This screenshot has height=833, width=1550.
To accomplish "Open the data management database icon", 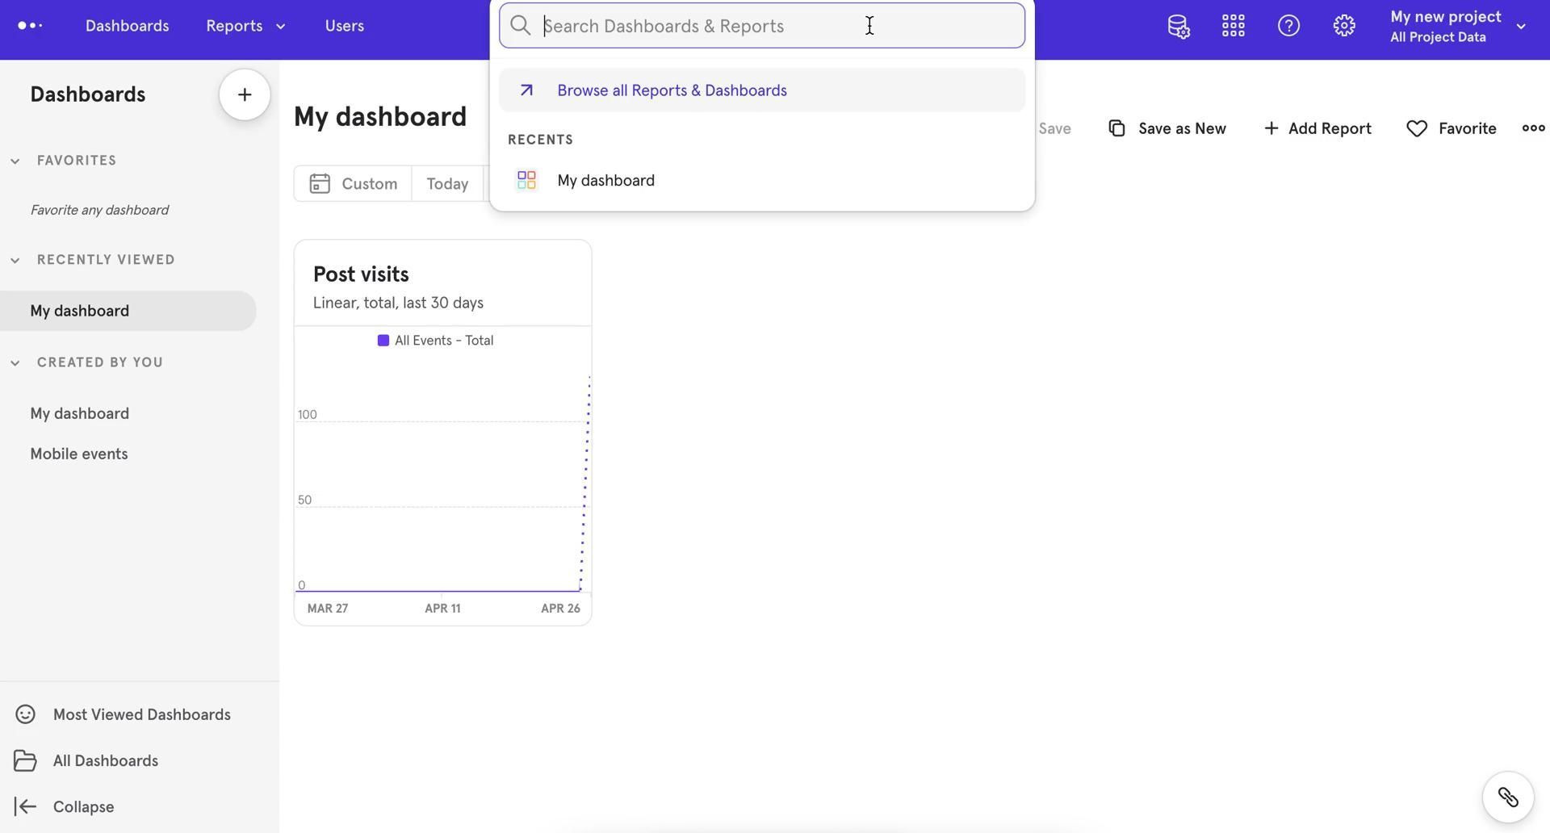I will coord(1178,26).
